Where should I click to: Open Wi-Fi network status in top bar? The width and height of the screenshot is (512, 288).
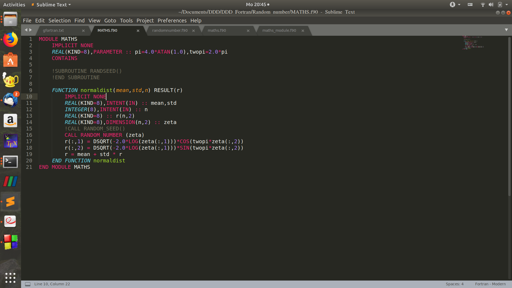pyautogui.click(x=483, y=5)
